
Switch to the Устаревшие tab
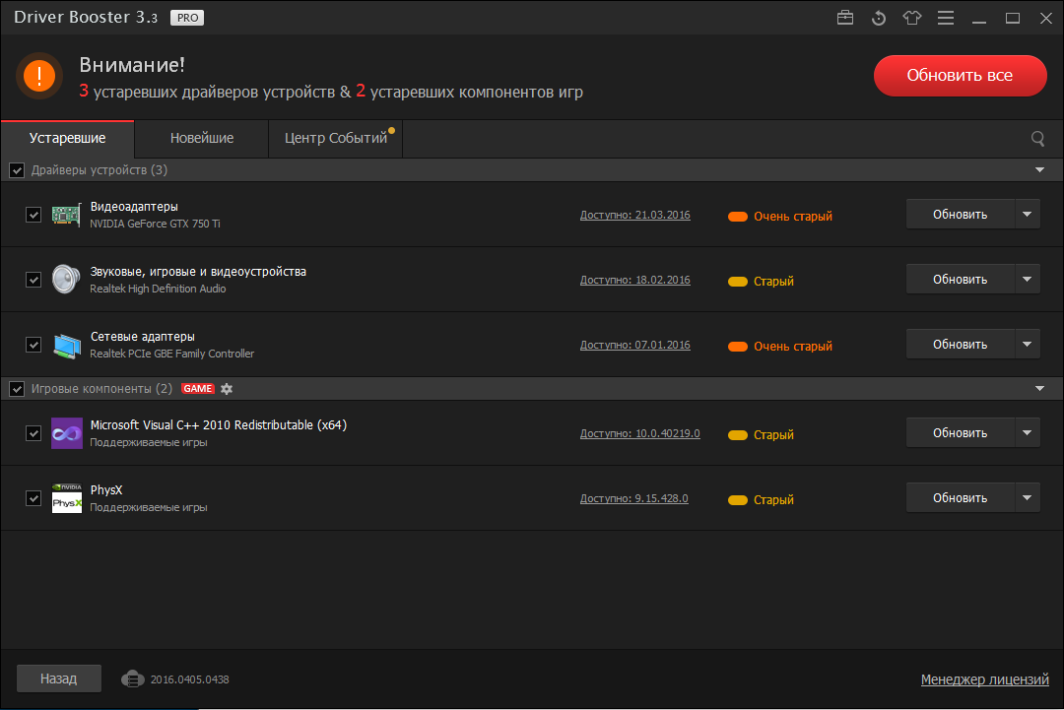pos(67,138)
